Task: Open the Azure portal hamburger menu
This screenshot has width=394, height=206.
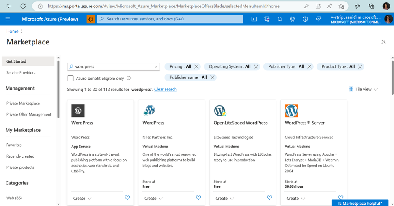Action: [7, 19]
